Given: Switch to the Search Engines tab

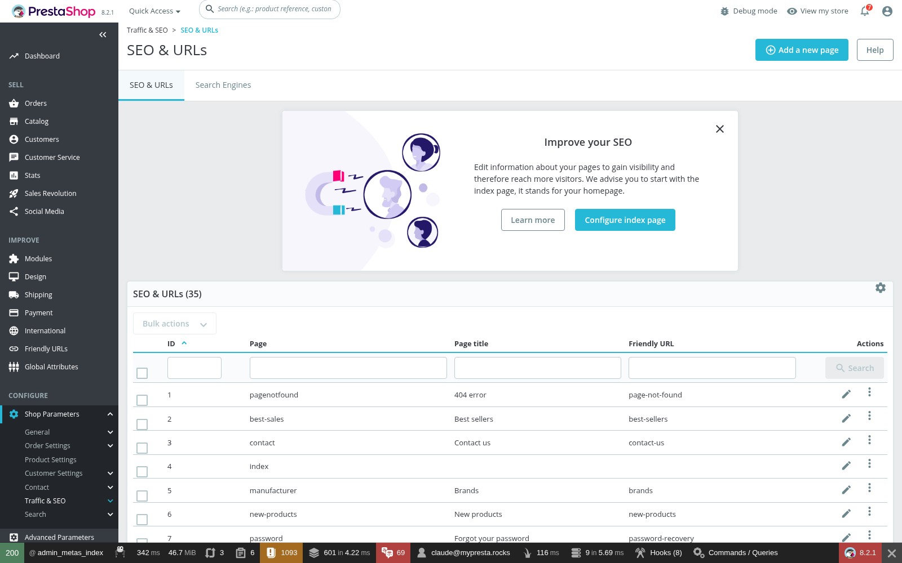Looking at the screenshot, I should [x=223, y=85].
